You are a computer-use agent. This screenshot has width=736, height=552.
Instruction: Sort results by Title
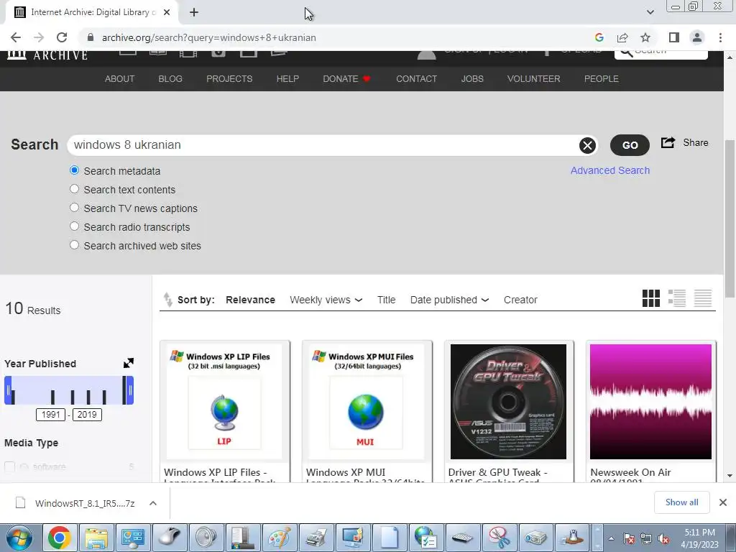click(x=386, y=300)
